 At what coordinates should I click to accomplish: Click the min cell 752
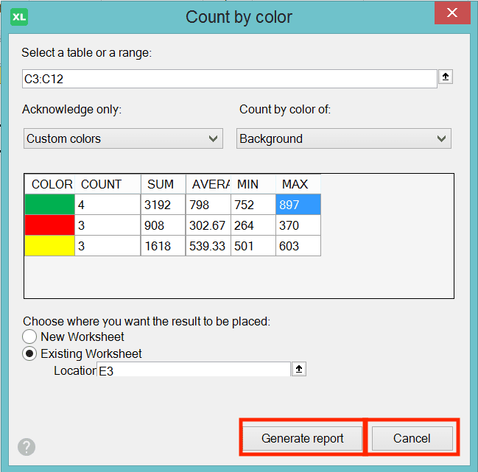coord(253,205)
